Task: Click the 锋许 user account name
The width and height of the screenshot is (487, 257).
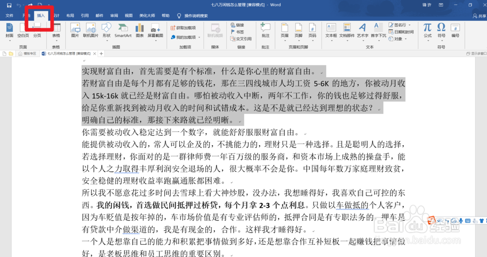Action: [x=427, y=5]
